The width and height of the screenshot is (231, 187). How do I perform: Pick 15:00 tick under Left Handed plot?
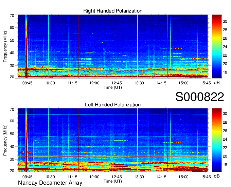[183, 177]
